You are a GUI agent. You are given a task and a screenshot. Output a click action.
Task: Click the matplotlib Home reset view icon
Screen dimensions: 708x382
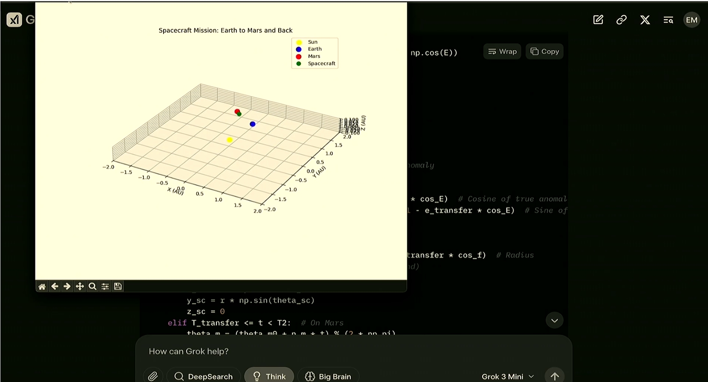42,287
